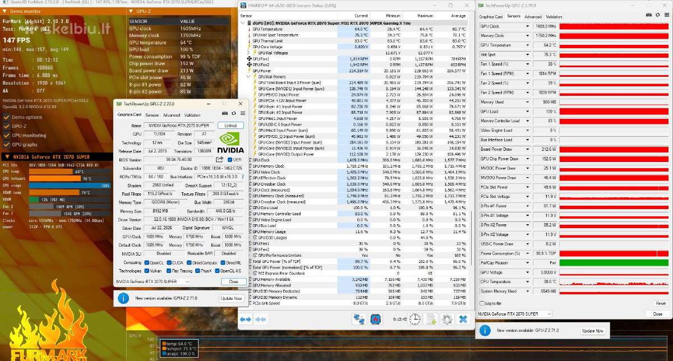This screenshot has height=361, width=673.
Task: Click the info icon in the sensors GPU-Z update bar
Action: pos(485,330)
